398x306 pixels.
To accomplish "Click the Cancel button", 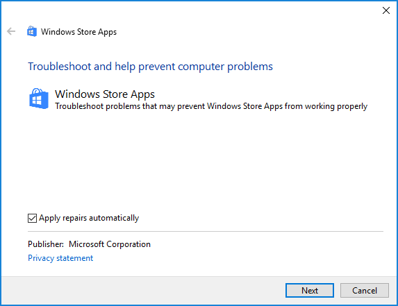I will coord(365,290).
